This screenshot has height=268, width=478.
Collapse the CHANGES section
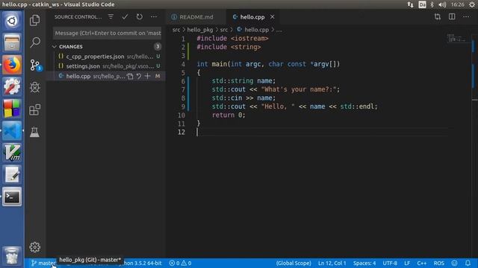(55, 46)
